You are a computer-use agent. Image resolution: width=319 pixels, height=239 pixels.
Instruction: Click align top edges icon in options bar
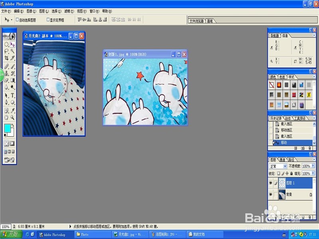[79, 20]
